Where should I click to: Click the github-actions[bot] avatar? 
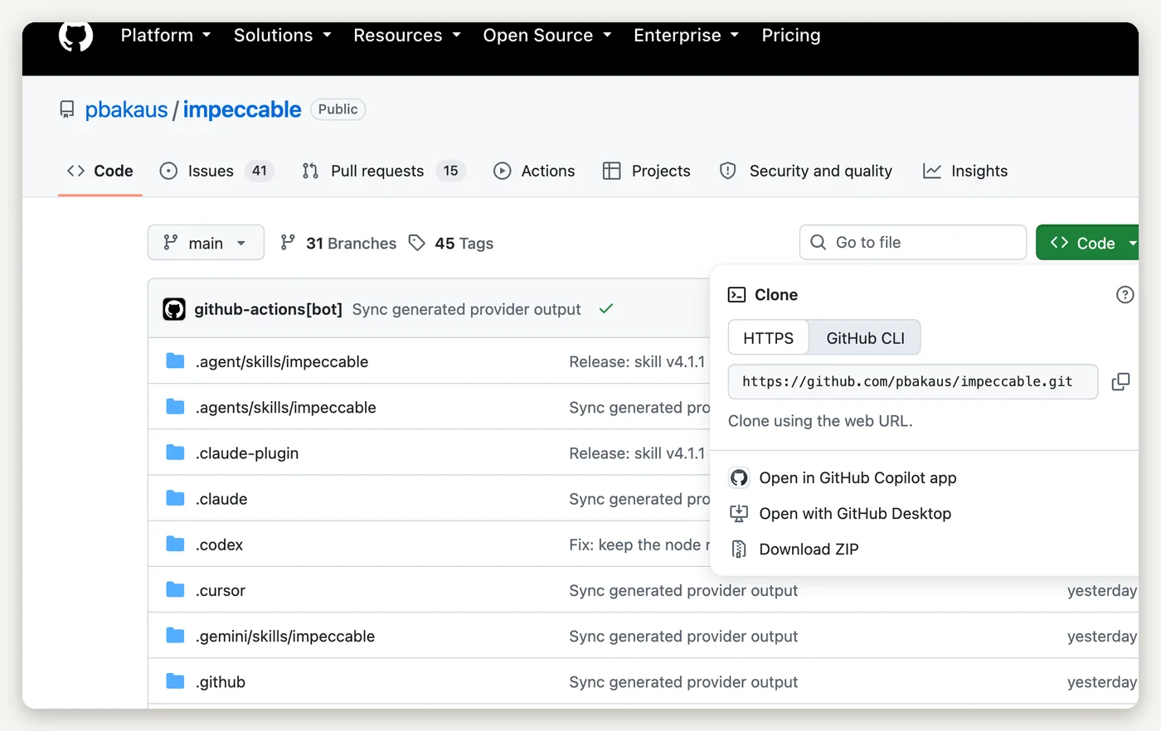click(174, 309)
